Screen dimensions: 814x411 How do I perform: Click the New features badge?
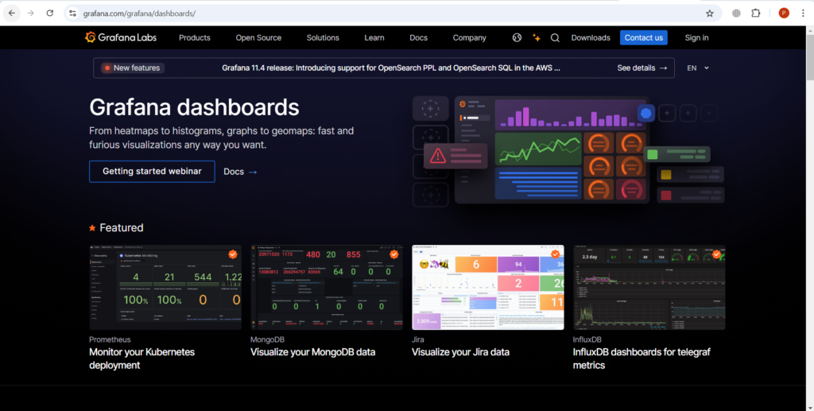tap(133, 68)
